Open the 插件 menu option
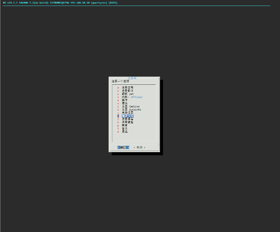This screenshot has width=280, height=232. 125,100
